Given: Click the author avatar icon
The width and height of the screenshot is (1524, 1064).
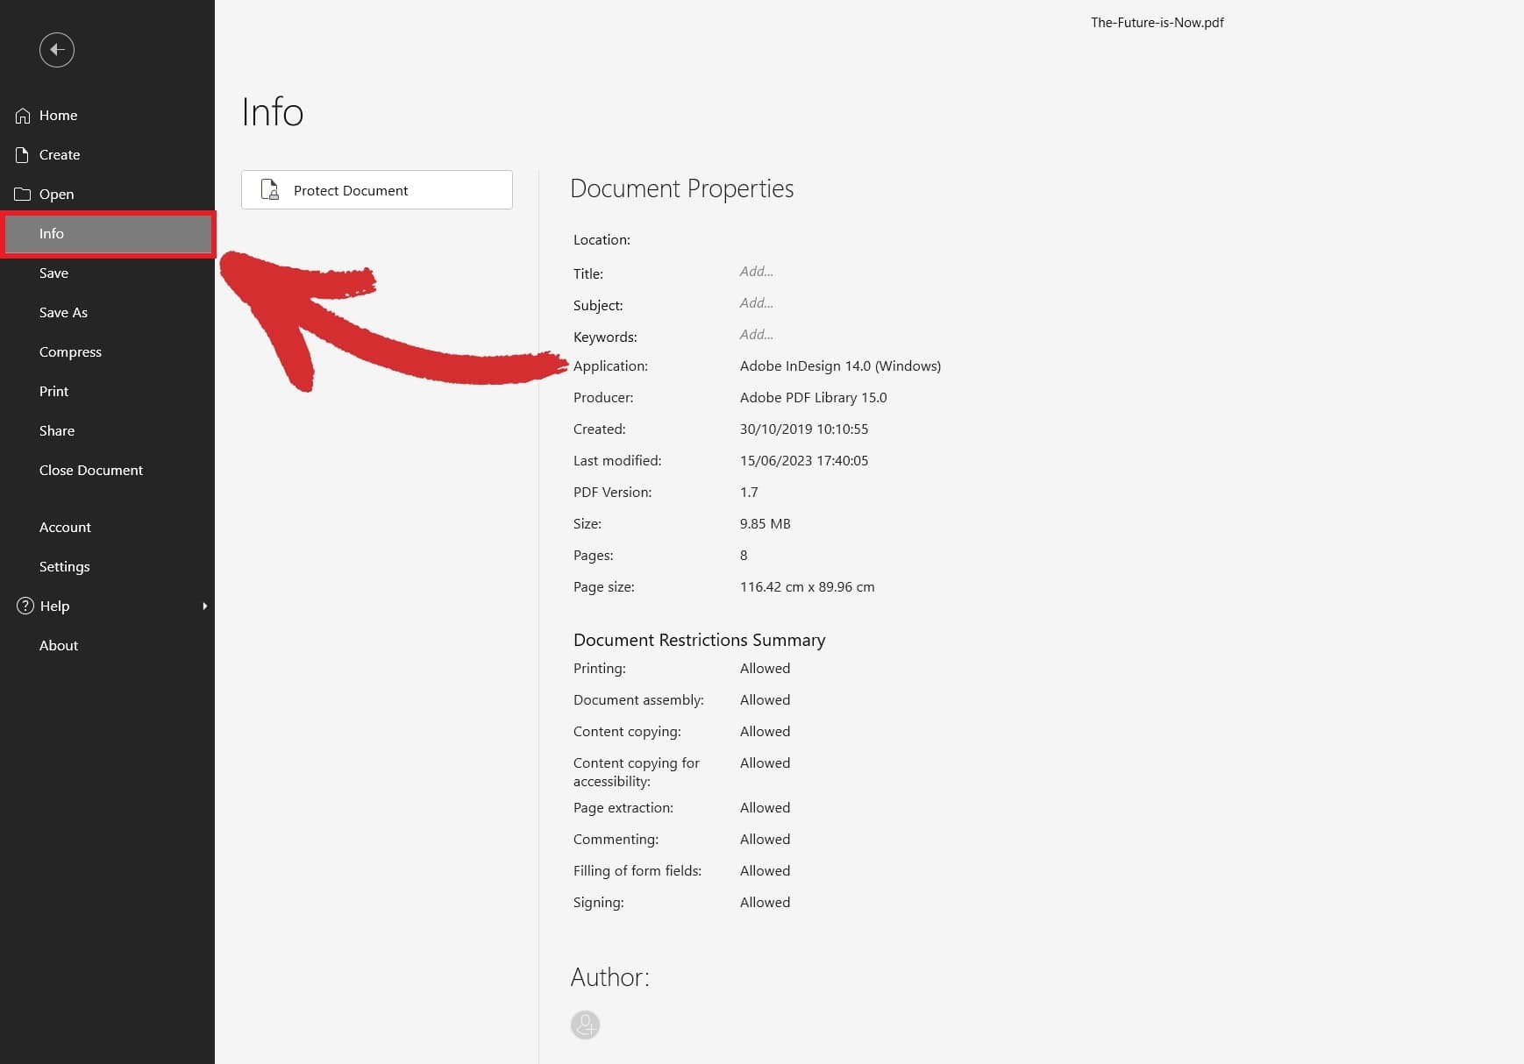Looking at the screenshot, I should pyautogui.click(x=585, y=1024).
